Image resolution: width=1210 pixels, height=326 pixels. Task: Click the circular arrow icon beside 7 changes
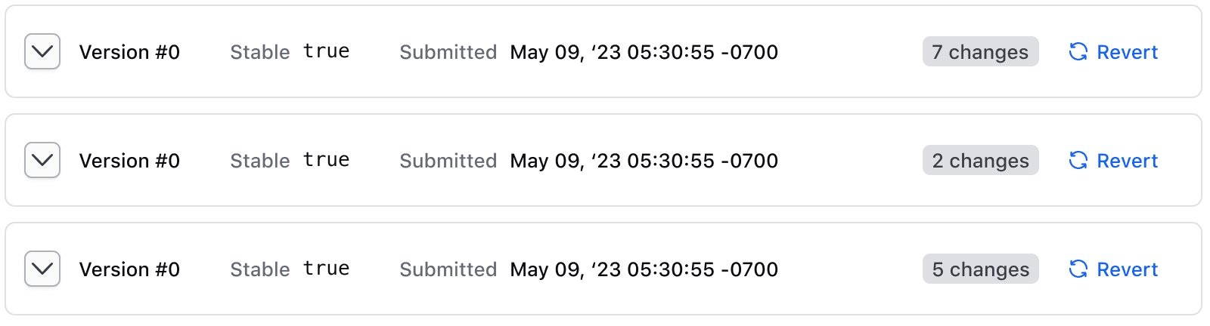(1078, 51)
